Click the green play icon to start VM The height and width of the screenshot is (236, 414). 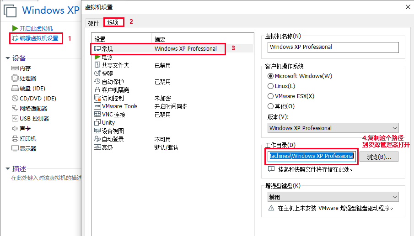[x=15, y=28]
